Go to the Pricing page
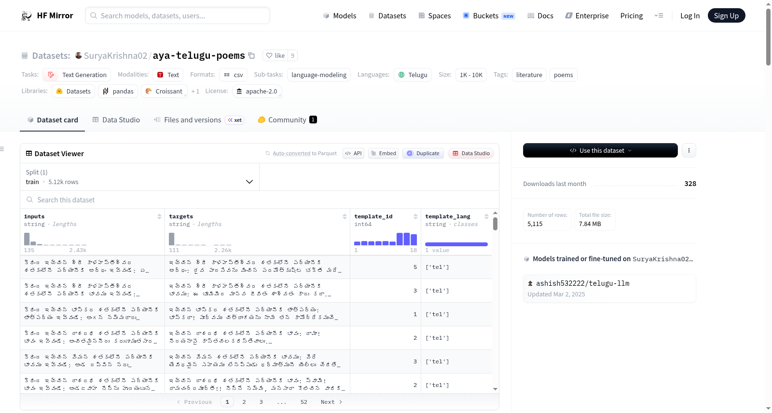Image resolution: width=772 pixels, height=413 pixels. 632,16
